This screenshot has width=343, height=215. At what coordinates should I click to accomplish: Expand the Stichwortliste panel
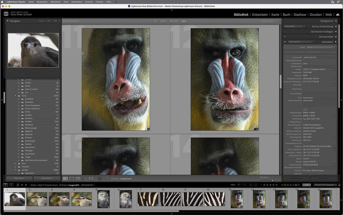tap(336, 37)
